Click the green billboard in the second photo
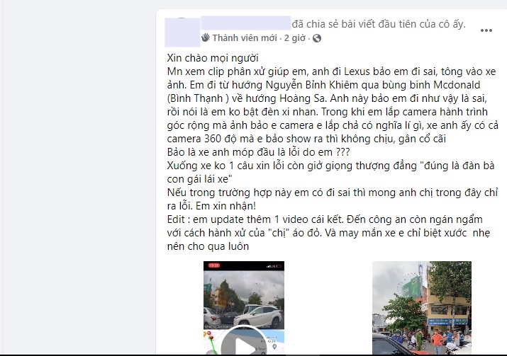Viewport: 507px width, 356px height. (x=411, y=288)
